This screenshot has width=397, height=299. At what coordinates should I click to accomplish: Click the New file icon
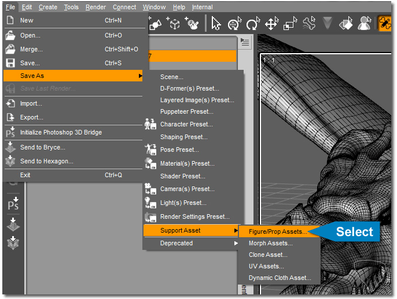tap(10, 20)
